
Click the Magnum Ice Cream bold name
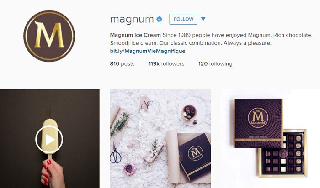(x=135, y=35)
